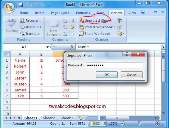
Task: Expand the formula bar
Action: (x=163, y=47)
